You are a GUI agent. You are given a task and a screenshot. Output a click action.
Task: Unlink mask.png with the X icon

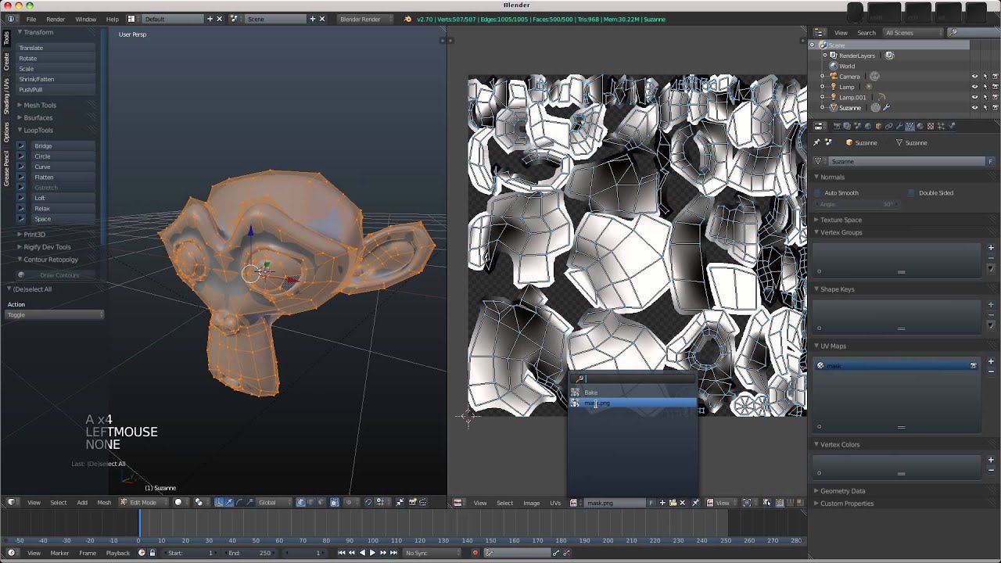tap(683, 503)
